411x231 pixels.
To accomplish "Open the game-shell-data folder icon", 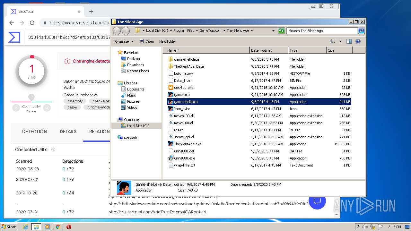I will click(171, 59).
